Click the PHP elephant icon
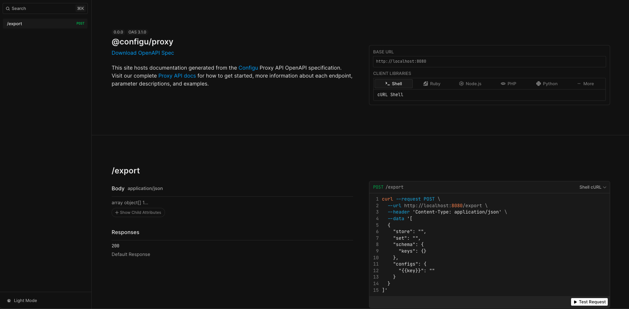The width and height of the screenshot is (629, 309). 503,84
